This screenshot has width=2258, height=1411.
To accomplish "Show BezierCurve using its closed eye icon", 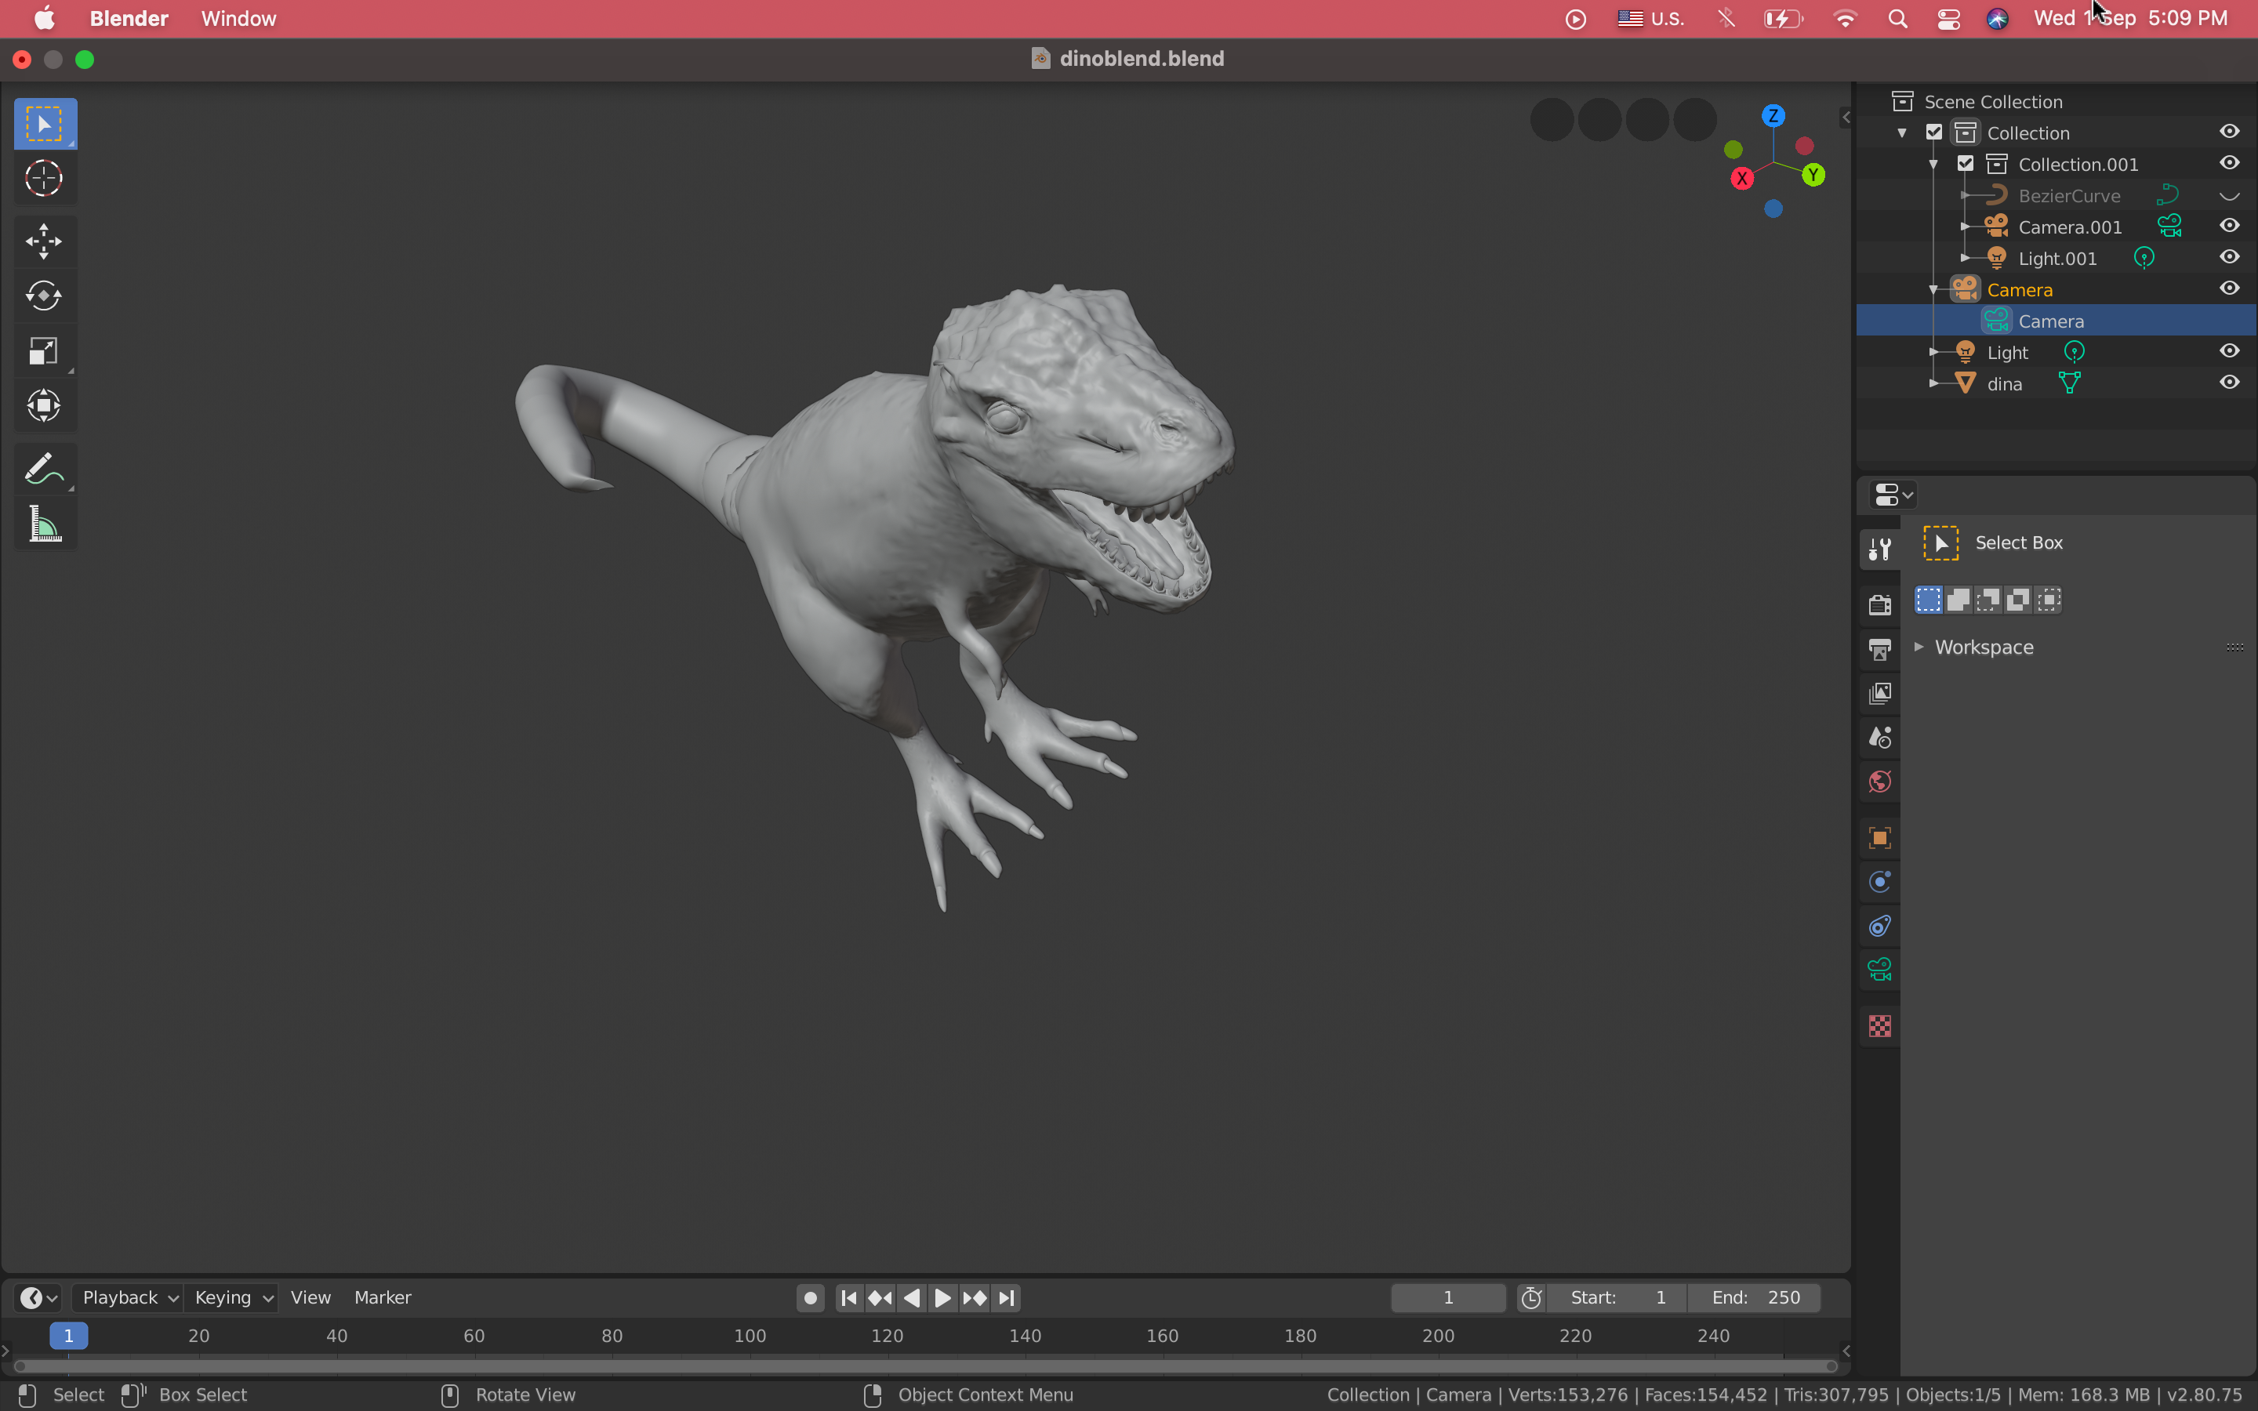I will pos(2229,195).
